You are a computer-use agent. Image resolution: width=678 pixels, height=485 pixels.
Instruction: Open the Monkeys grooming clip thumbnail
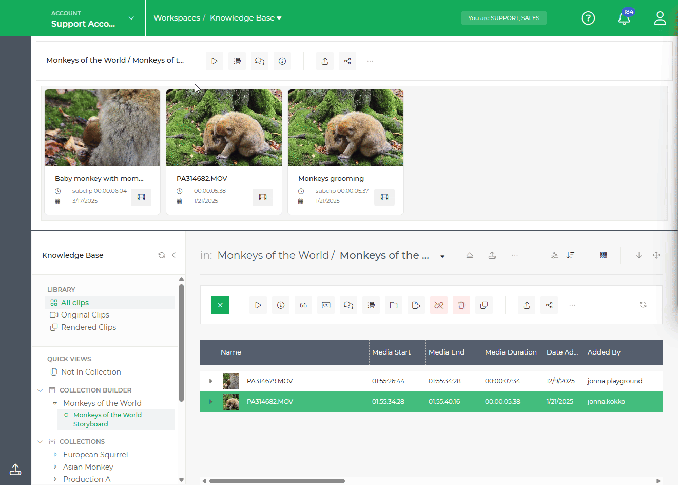pyautogui.click(x=345, y=127)
